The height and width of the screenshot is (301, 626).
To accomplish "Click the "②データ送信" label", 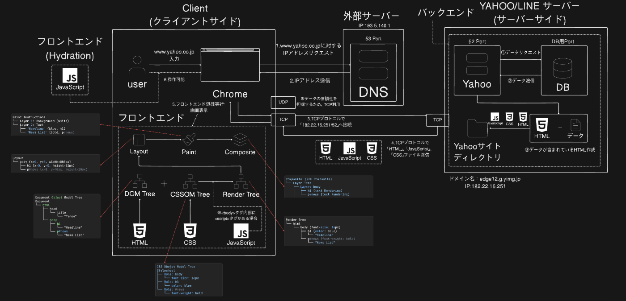I will click(520, 81).
